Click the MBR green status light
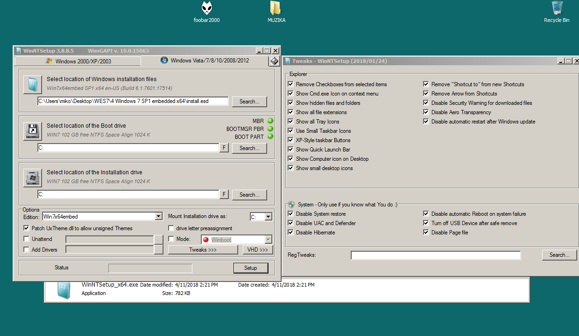 click(270, 121)
